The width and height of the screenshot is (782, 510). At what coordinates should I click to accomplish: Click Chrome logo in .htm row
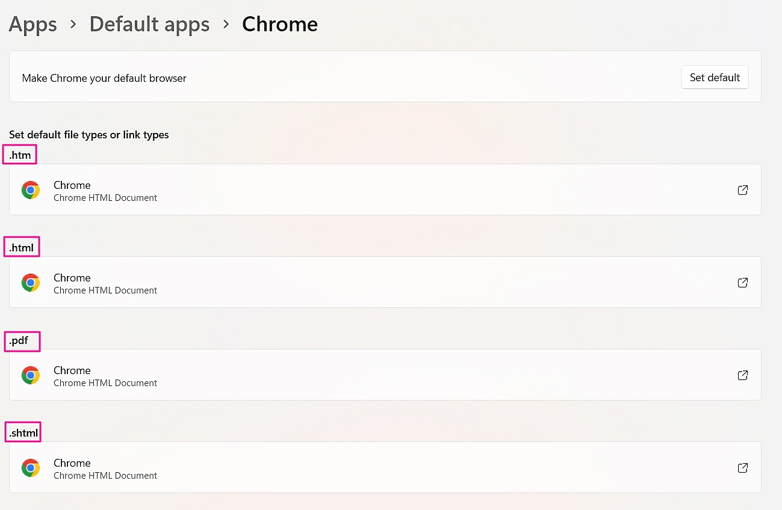tap(31, 190)
